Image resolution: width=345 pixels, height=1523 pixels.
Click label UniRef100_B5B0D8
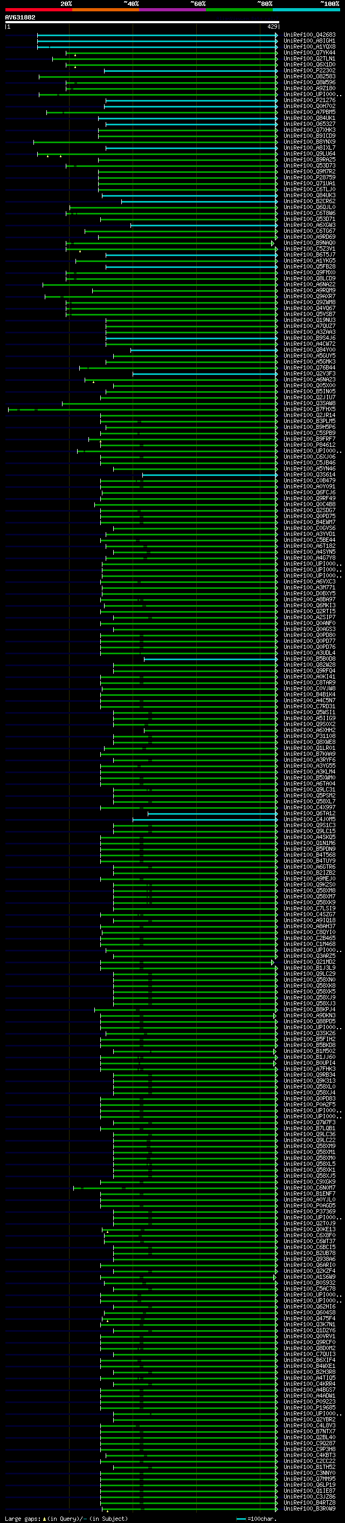(309, 659)
